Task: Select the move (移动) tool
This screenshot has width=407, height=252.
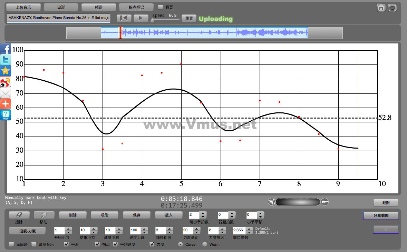Action: 44,215
